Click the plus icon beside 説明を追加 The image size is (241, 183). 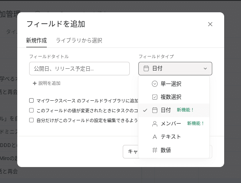pyautogui.click(x=34, y=83)
